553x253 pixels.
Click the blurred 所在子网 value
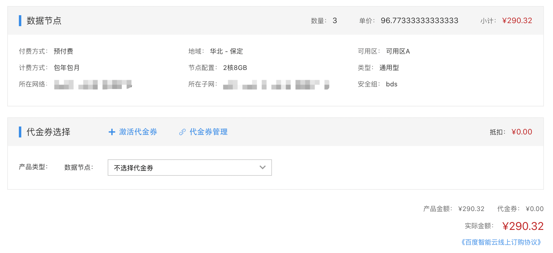tap(276, 85)
